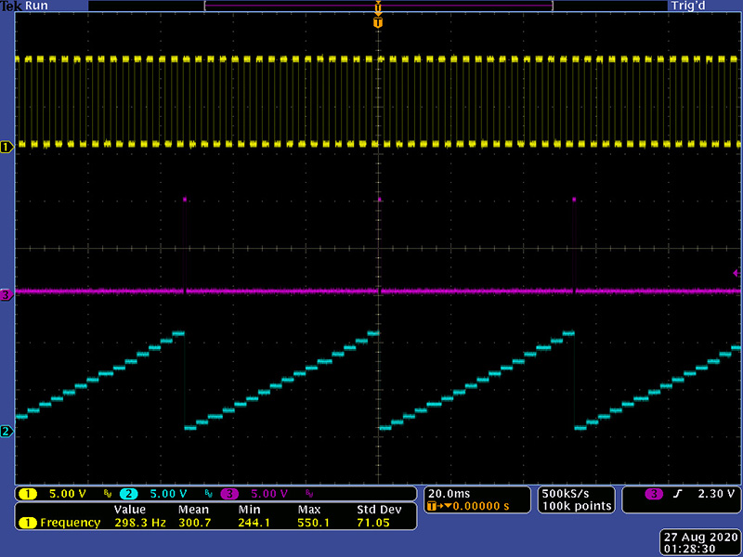
Task: Click the record view bar at top
Action: tap(378, 6)
